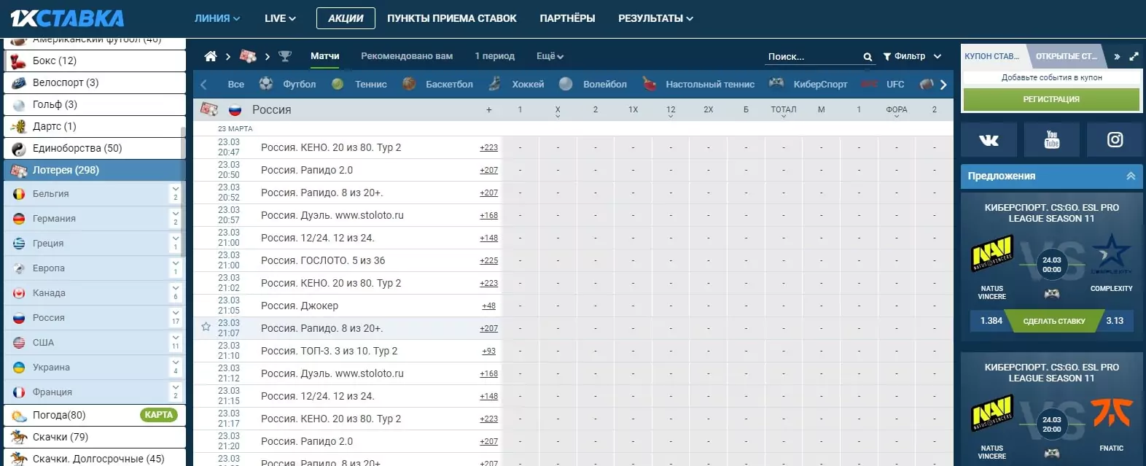This screenshot has width=1146, height=466.
Task: Open +223 markets for КЕНО 20:47
Action: click(488, 147)
